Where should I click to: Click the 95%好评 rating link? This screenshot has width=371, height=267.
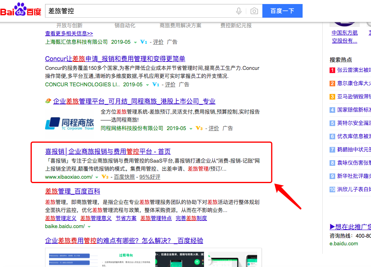click(x=150, y=177)
